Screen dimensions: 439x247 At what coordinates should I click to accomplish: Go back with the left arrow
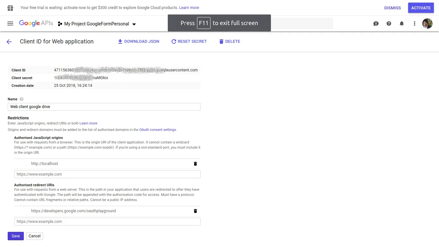tap(9, 41)
